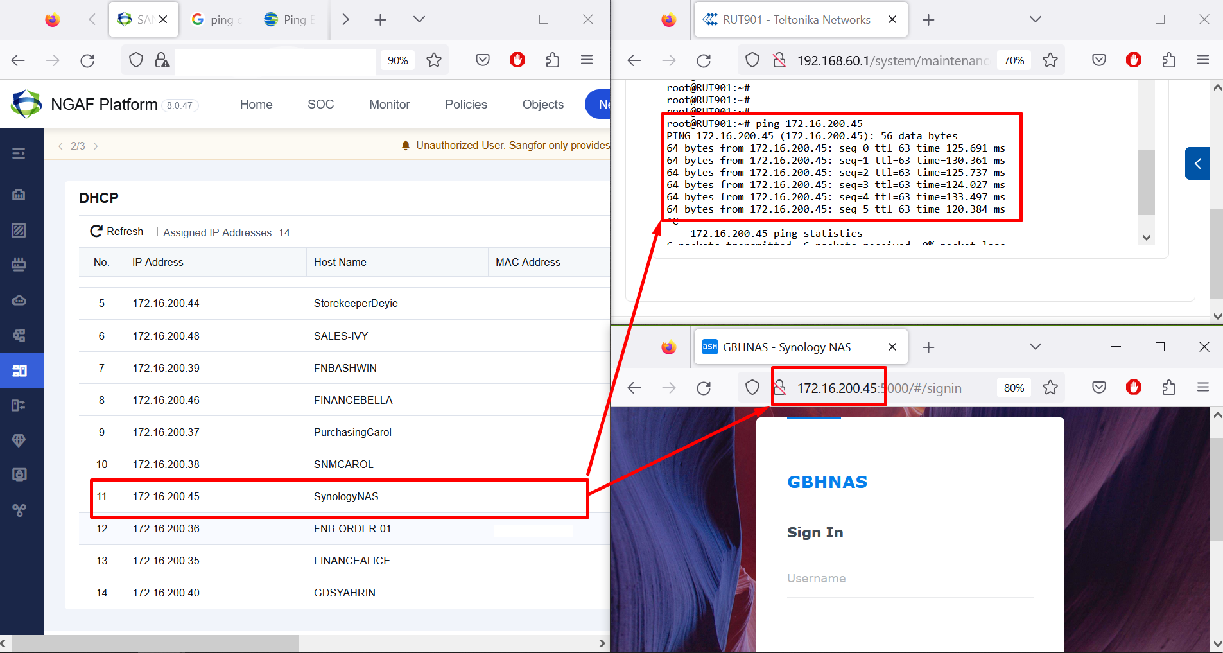Viewport: 1223px width, 653px height.
Task: Expand the blue side panel arrow in RUT901
Action: click(1197, 163)
